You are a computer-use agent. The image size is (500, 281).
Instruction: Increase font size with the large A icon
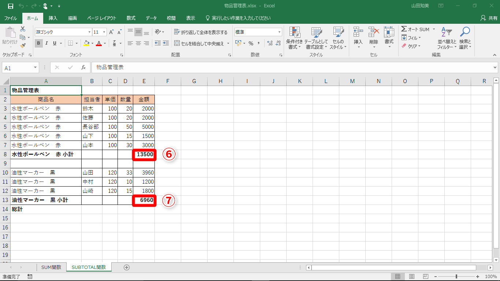(x=111, y=32)
